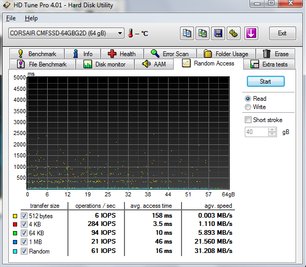
Task: Click the floppy disk save icon
Action: point(218,33)
